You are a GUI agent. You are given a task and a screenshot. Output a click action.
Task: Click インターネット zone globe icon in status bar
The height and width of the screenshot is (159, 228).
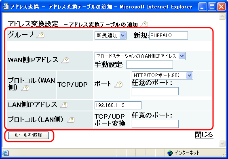[170, 153]
